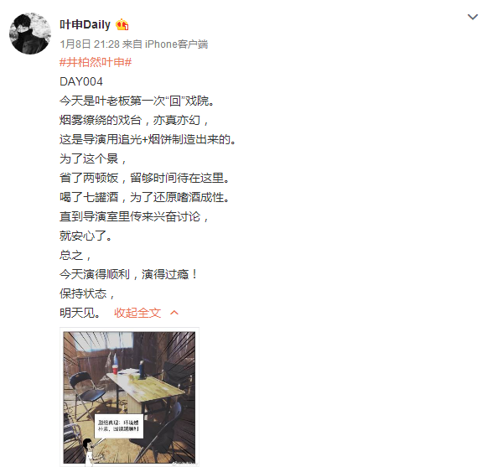Open the #井柏然叶申# hashtag topic
The height and width of the screenshot is (467, 482).
click(96, 62)
